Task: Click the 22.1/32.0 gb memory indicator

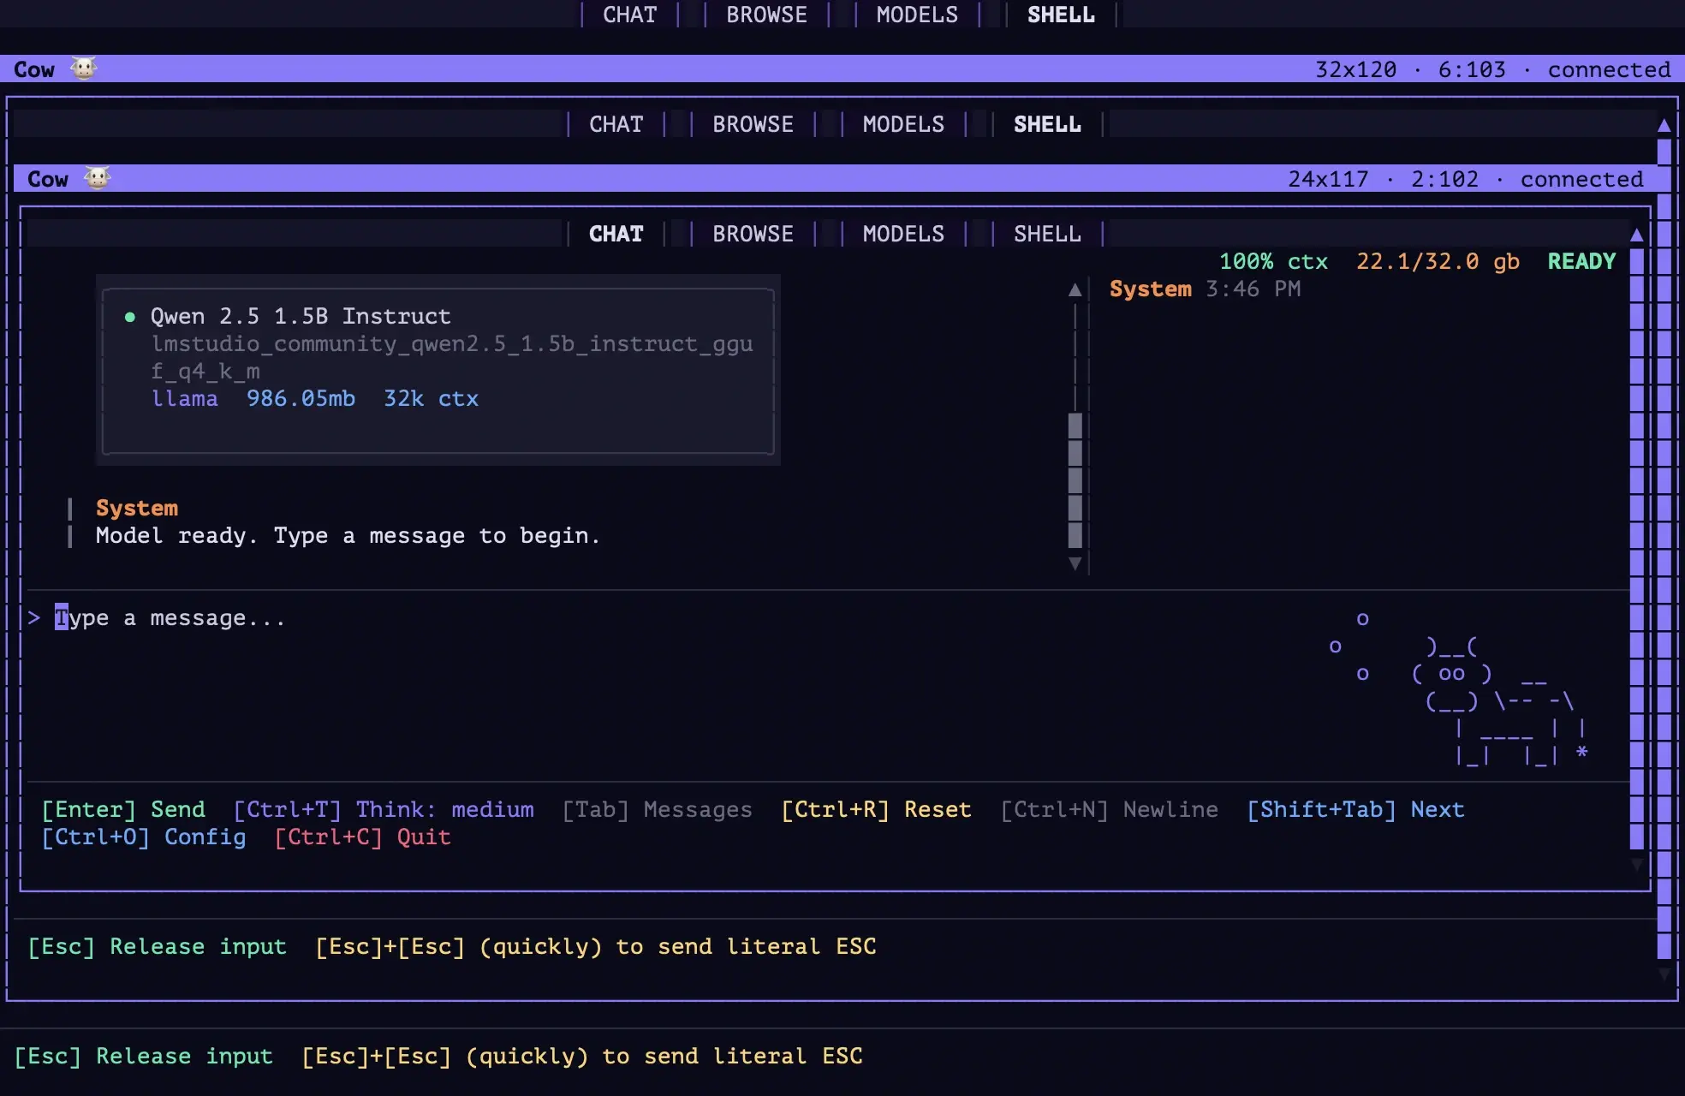Action: pos(1438,261)
